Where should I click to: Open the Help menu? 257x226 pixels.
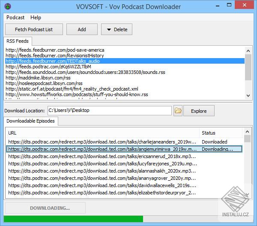pyautogui.click(x=36, y=18)
